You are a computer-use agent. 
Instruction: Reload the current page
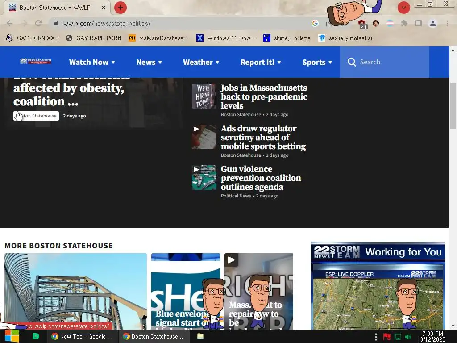[x=38, y=23]
